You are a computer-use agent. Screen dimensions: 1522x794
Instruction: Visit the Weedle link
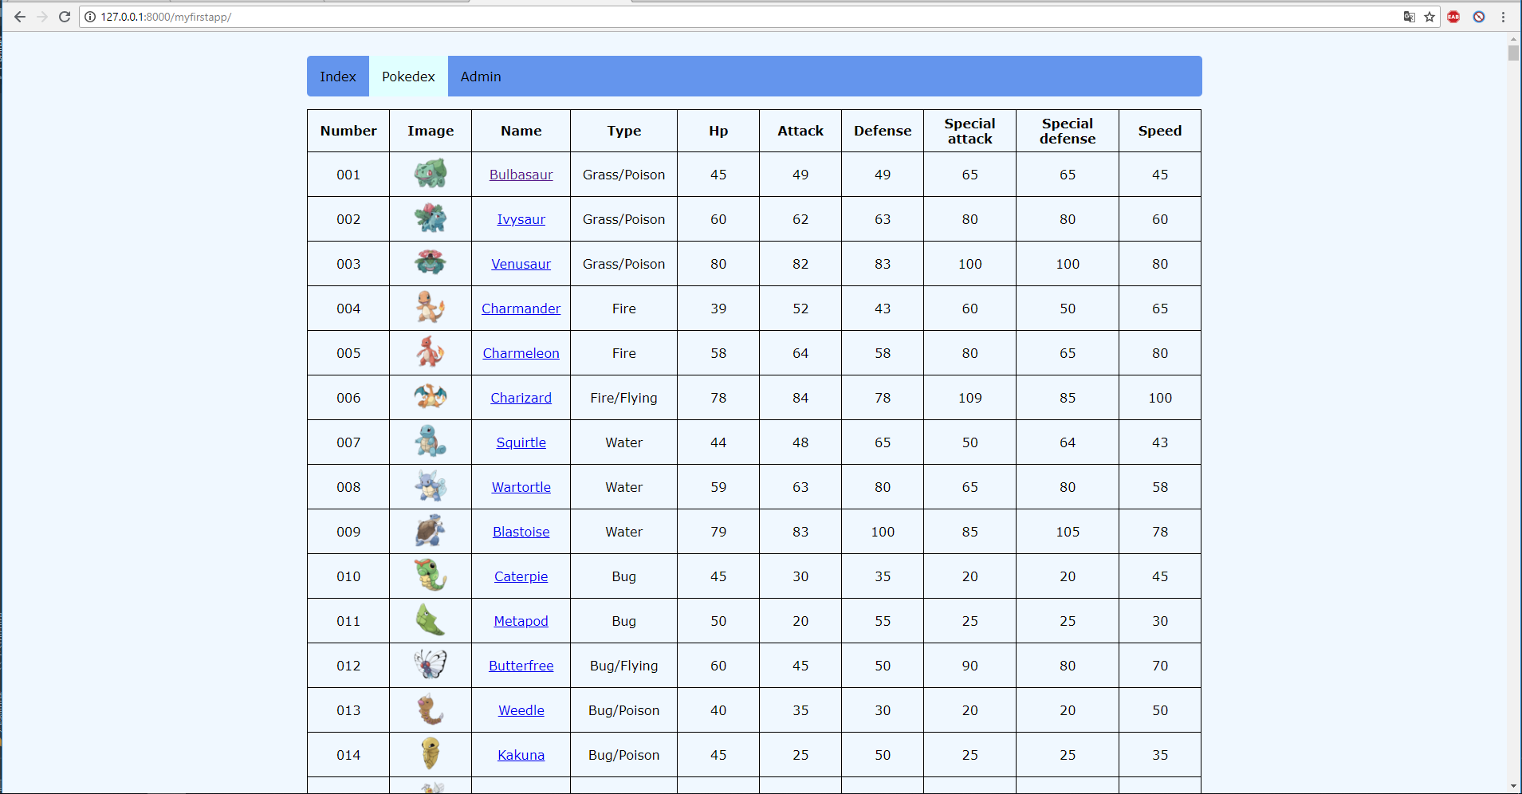click(521, 710)
